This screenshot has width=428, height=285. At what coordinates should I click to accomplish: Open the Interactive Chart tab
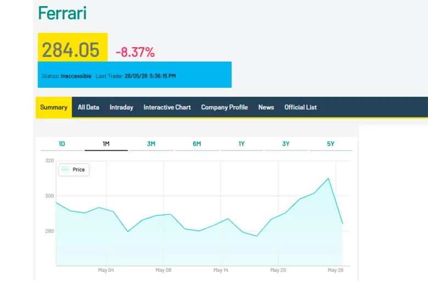(167, 107)
